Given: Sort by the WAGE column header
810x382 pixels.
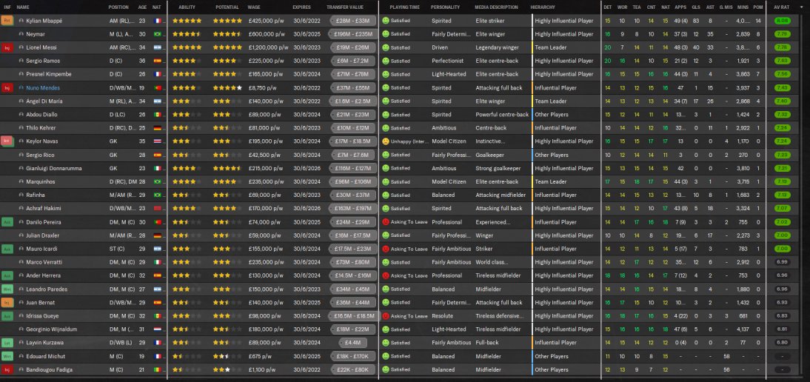Looking at the screenshot, I should pos(254,7).
